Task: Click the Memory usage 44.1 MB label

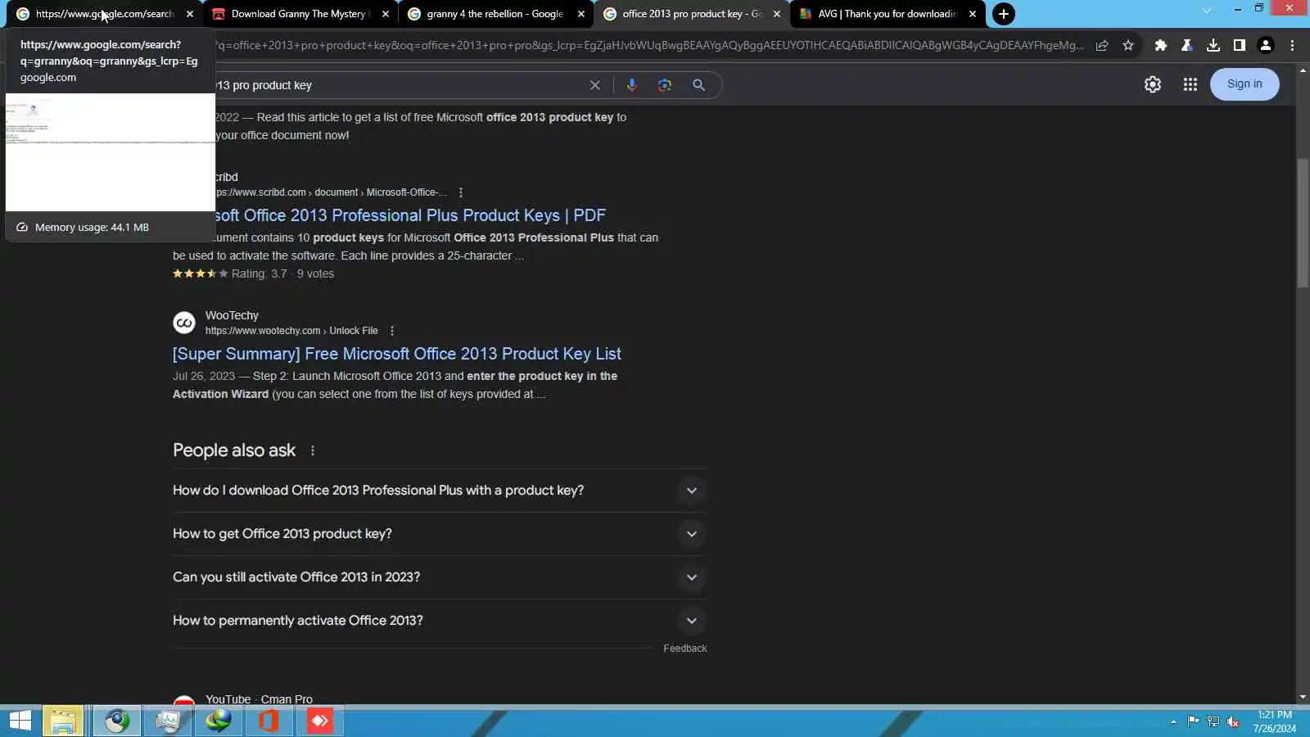Action: (92, 228)
